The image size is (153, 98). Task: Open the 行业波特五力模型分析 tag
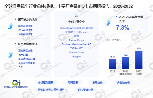click(x=51, y=90)
